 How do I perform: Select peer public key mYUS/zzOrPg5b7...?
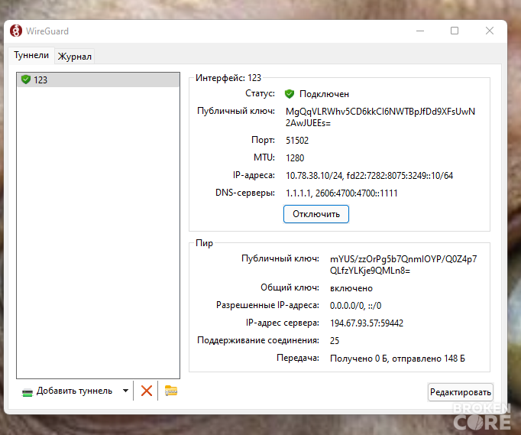pos(403,265)
